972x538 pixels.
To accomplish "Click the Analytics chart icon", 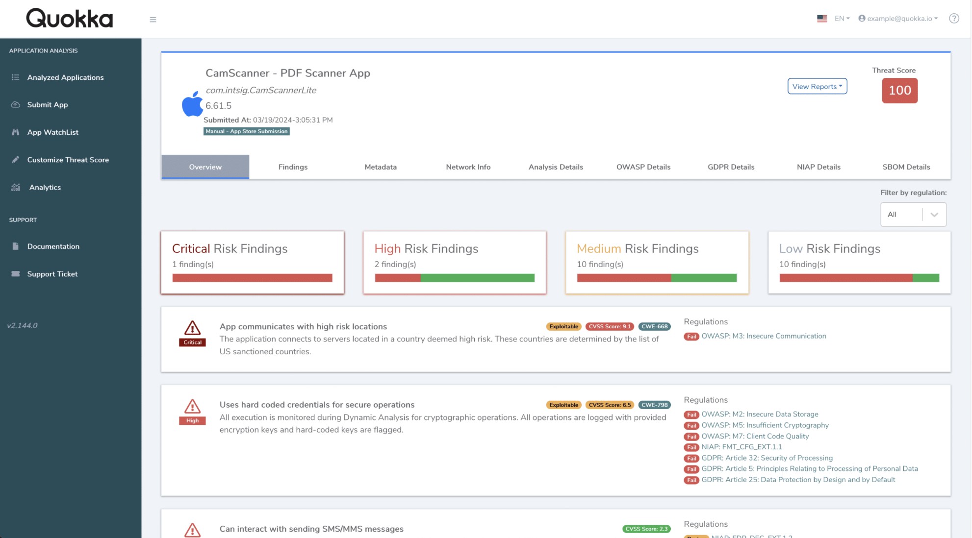I will pos(16,187).
